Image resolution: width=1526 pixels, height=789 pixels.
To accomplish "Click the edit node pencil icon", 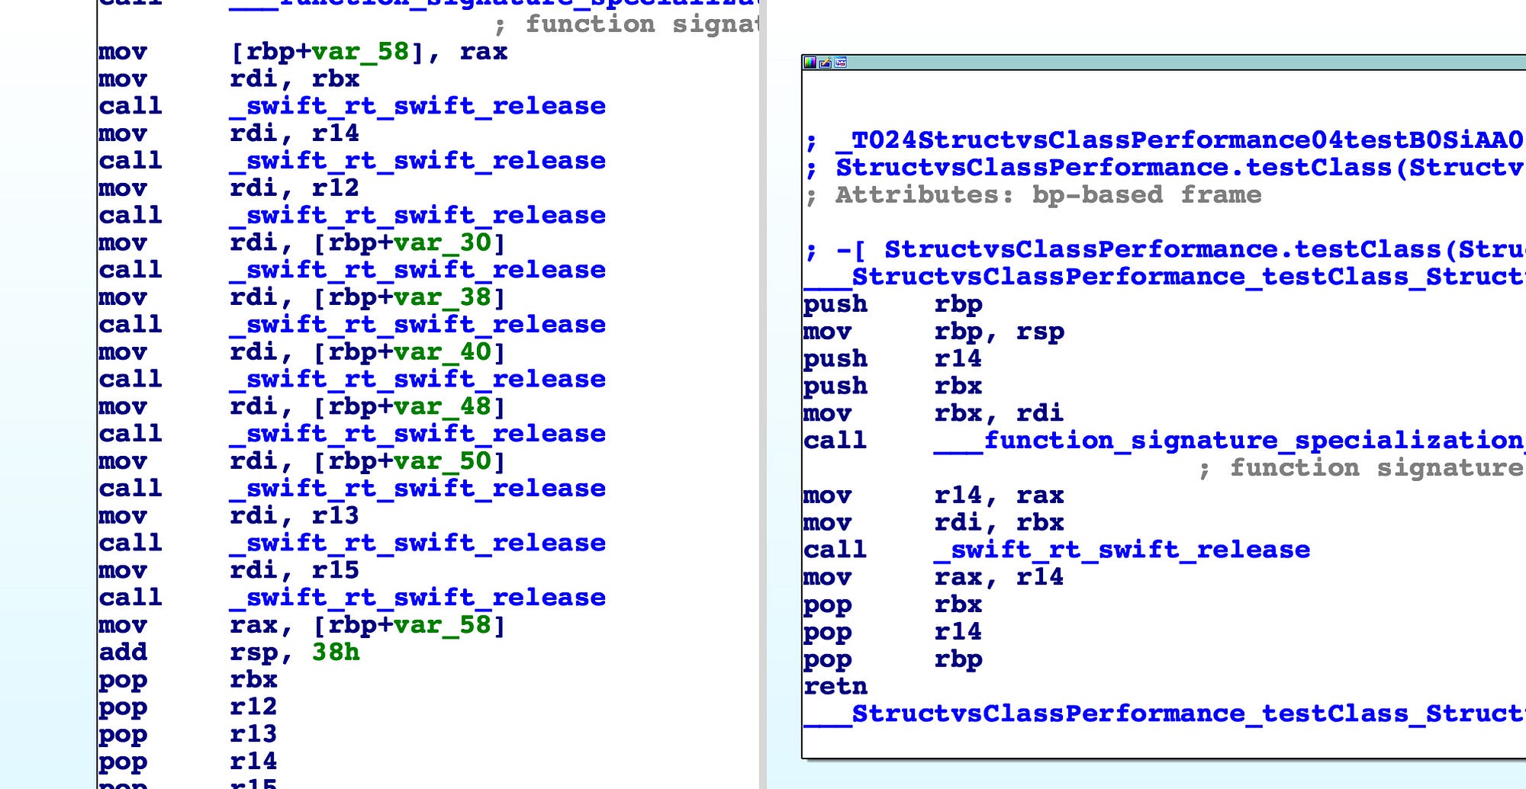I will click(826, 63).
